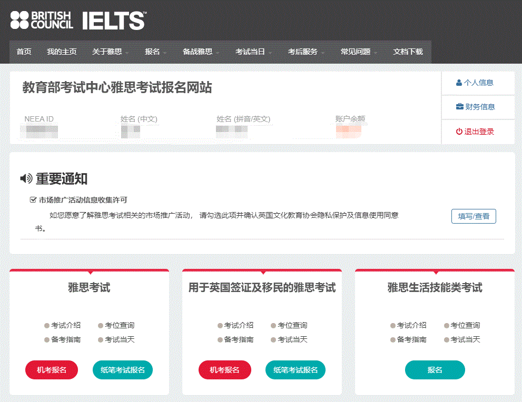The width and height of the screenshot is (522, 402).
Task: Click the teal 纸笔考试报名 button under UKVI
Action: click(x=295, y=370)
